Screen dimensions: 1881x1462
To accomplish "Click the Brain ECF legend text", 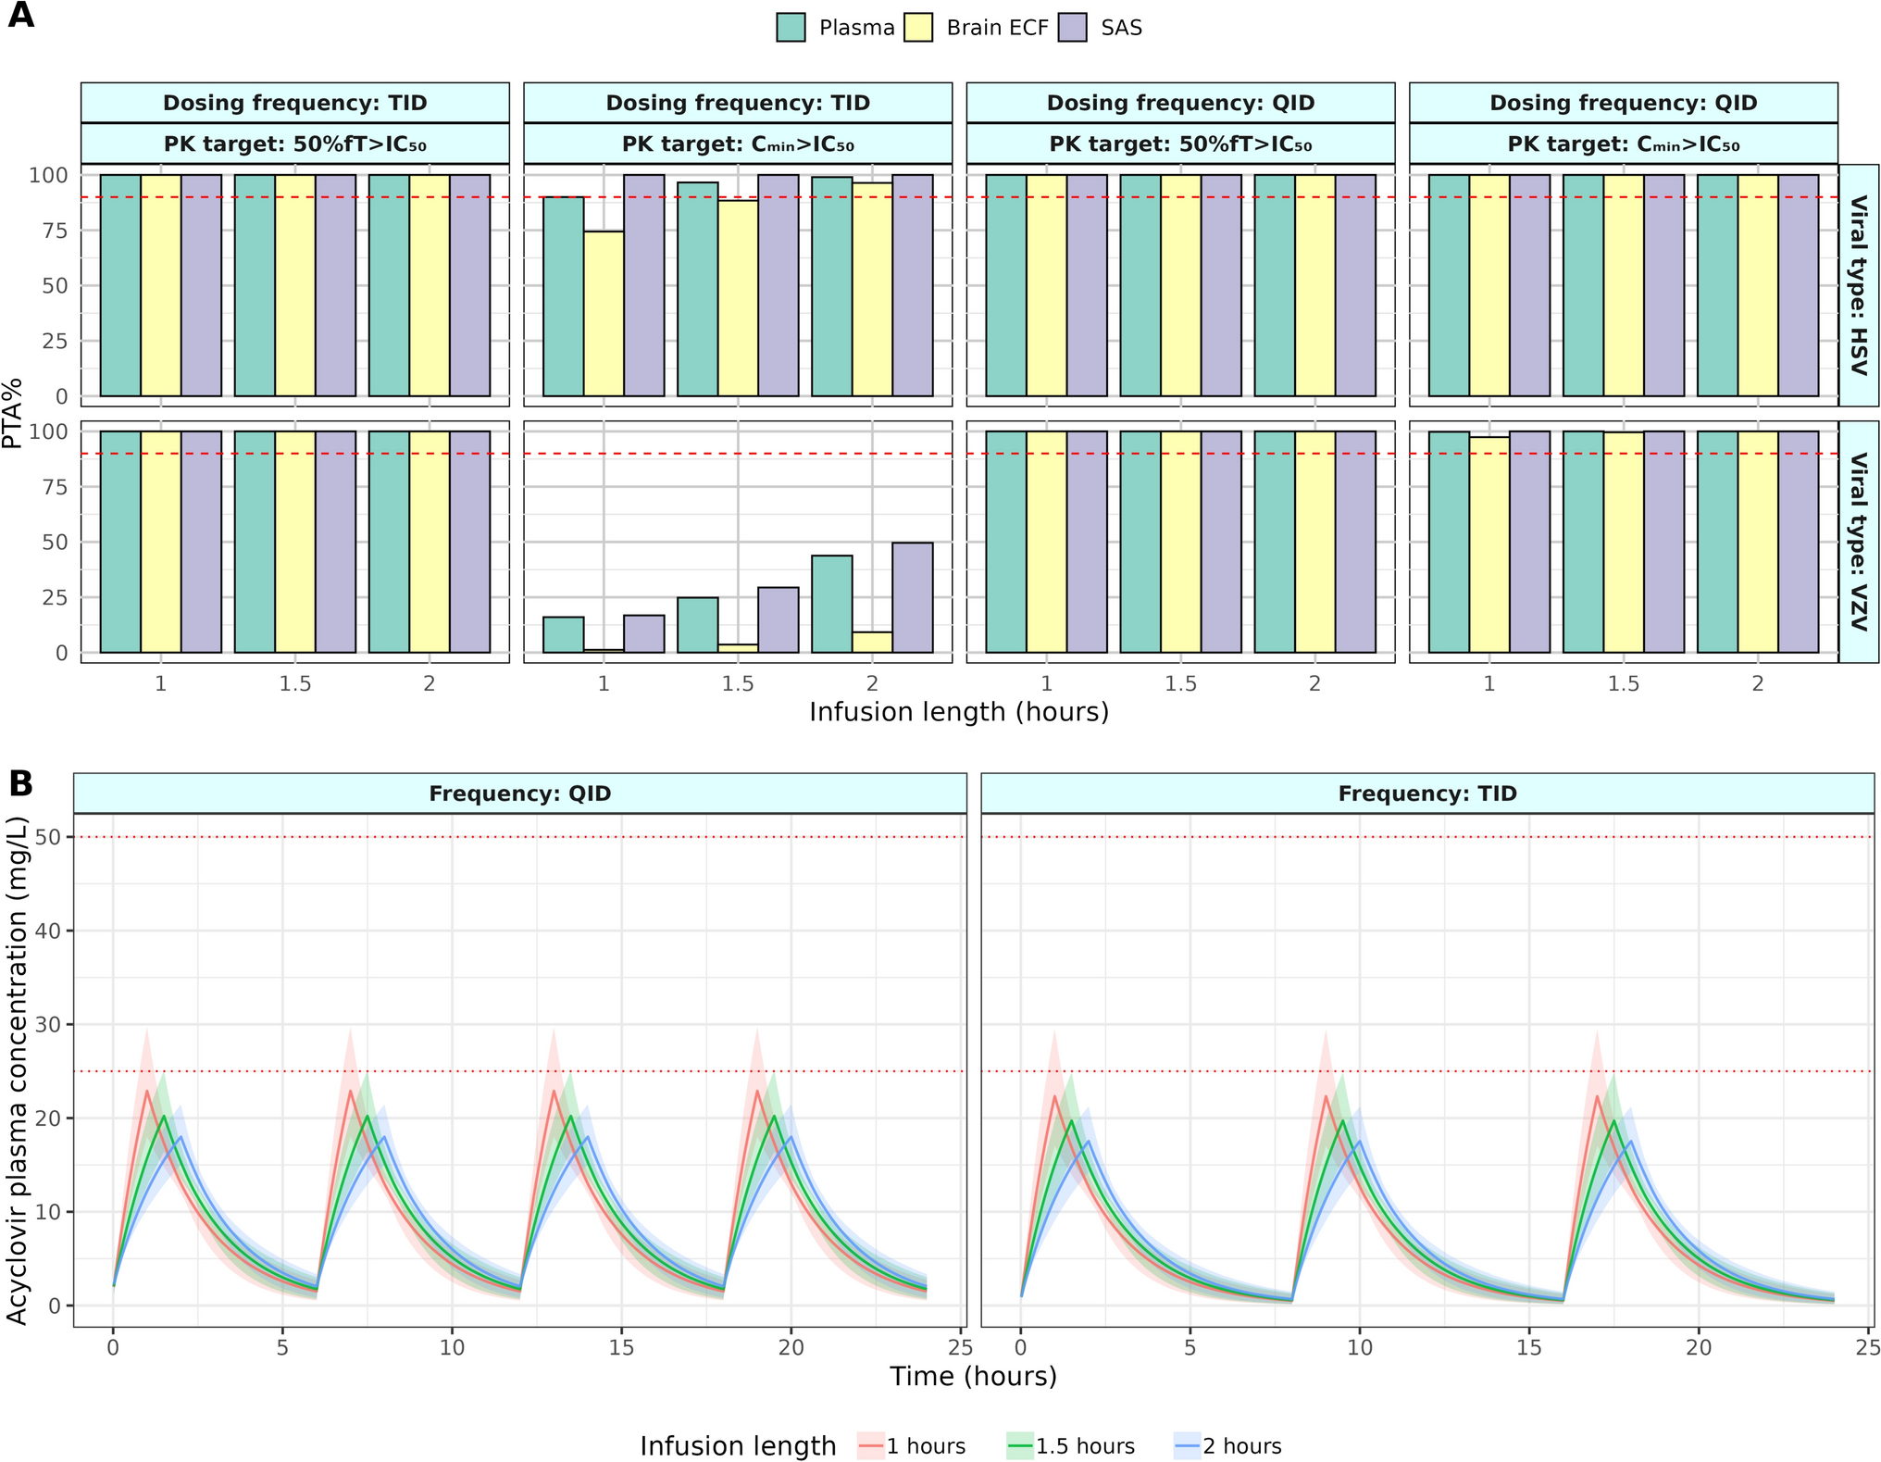I will click(996, 28).
